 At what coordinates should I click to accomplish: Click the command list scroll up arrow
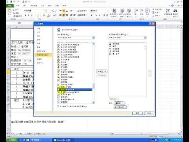94,44
